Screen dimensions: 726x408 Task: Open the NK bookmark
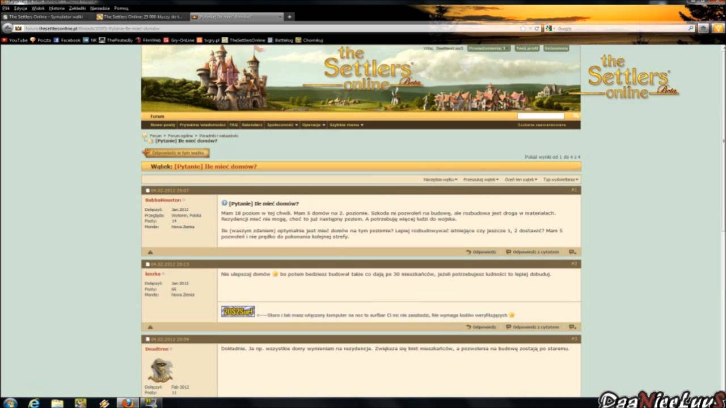(x=90, y=40)
